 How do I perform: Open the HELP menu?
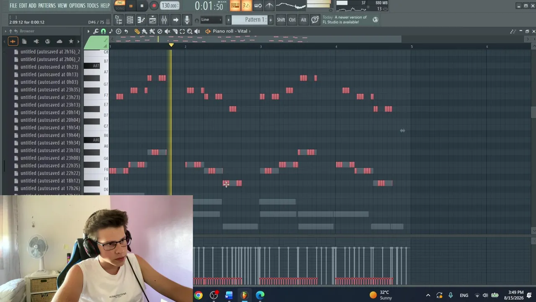(105, 5)
